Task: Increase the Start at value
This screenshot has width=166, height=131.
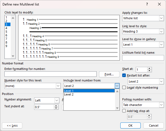Action: (149, 69)
